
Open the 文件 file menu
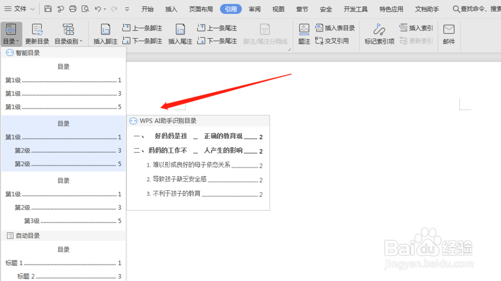coord(20,9)
